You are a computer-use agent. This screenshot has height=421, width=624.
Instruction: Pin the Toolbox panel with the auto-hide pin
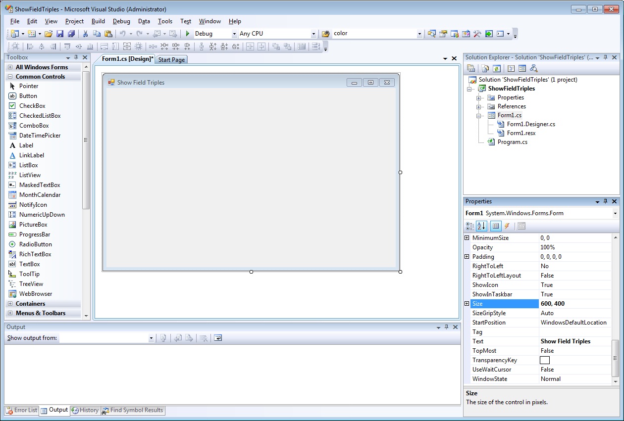point(77,57)
